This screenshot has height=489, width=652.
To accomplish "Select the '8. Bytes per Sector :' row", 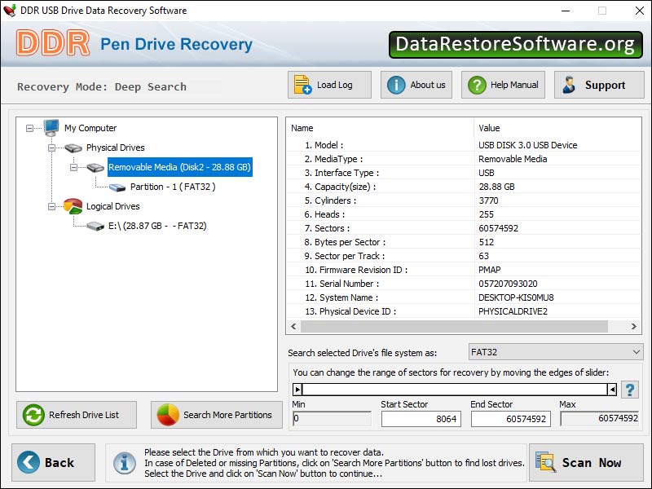I will tap(463, 242).
